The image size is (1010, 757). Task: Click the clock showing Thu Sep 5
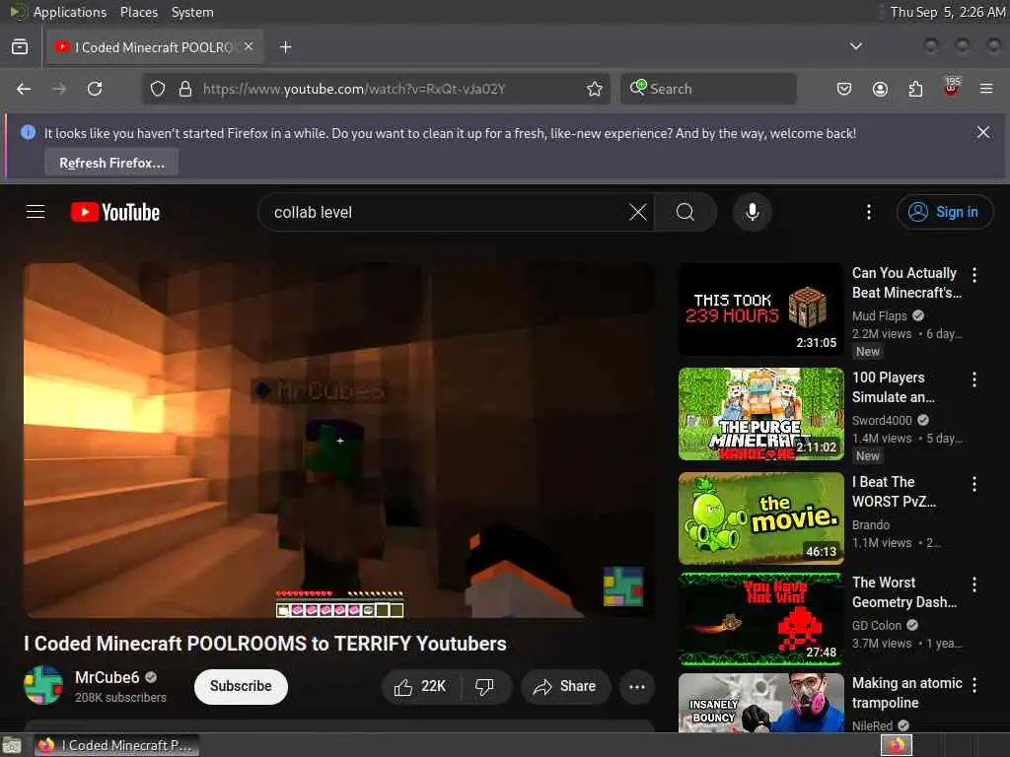[x=947, y=12]
